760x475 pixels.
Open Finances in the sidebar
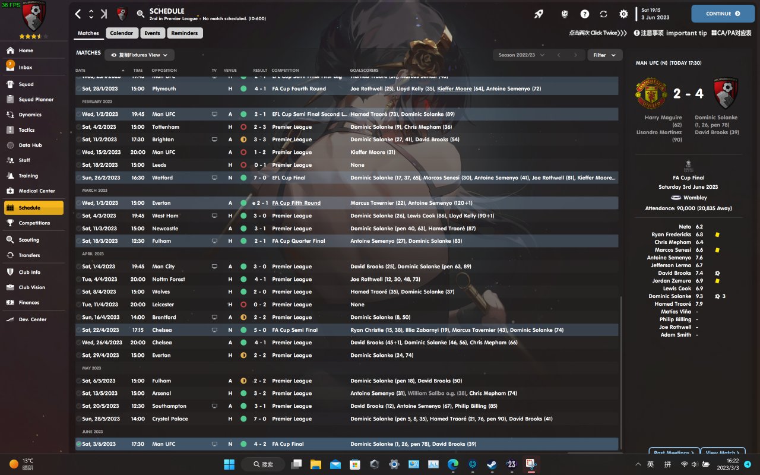tap(33, 303)
